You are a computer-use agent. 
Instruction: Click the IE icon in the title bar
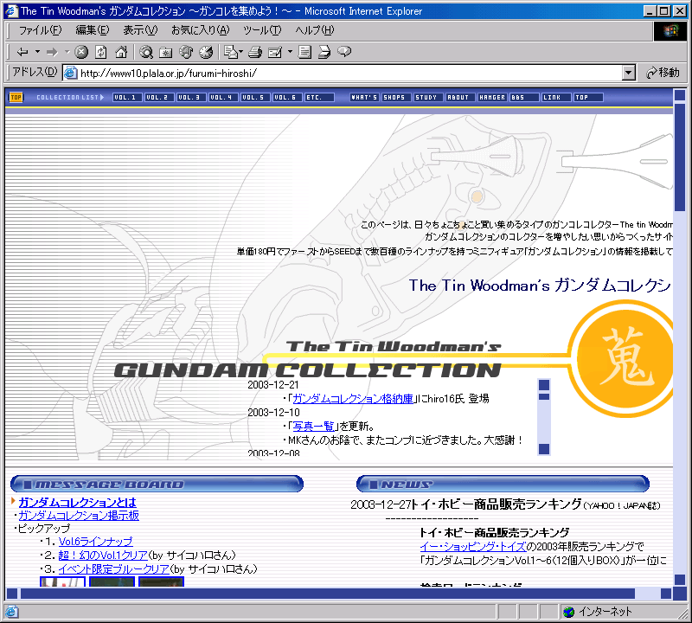click(x=11, y=11)
